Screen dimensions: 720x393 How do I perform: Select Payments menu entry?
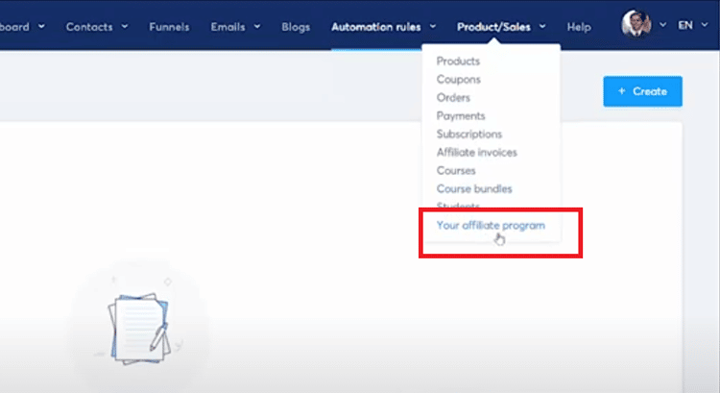pos(461,116)
